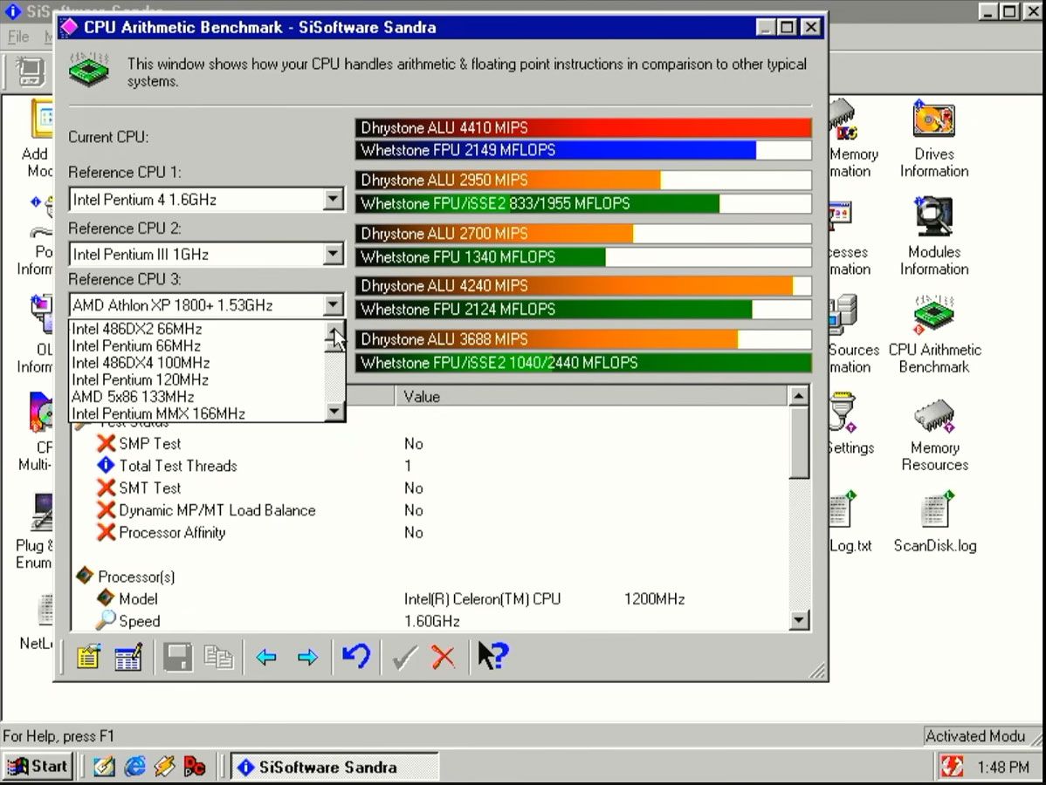The image size is (1046, 785).
Task: Click the Dhrystone ALU 3688 MIPS bar
Action: coord(584,339)
